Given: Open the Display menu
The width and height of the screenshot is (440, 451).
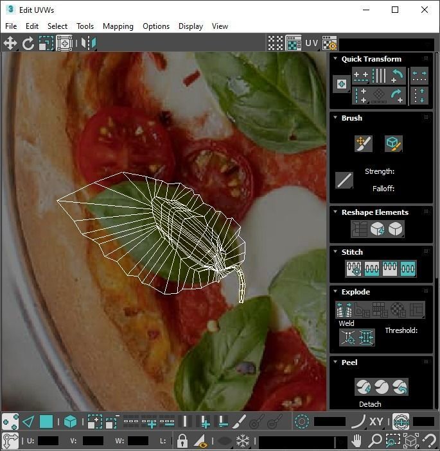Looking at the screenshot, I should (191, 26).
